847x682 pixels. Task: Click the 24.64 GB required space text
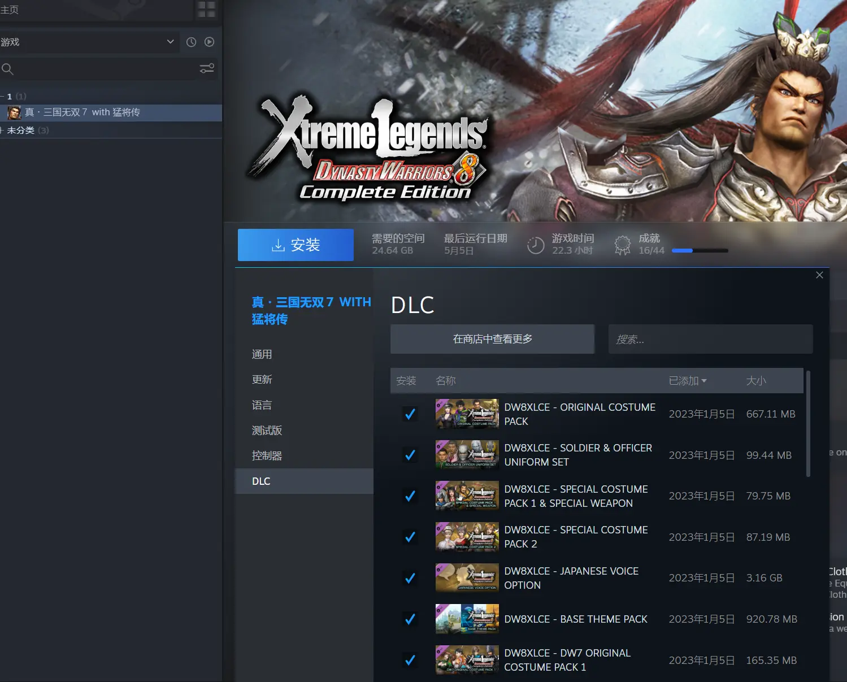tap(392, 250)
